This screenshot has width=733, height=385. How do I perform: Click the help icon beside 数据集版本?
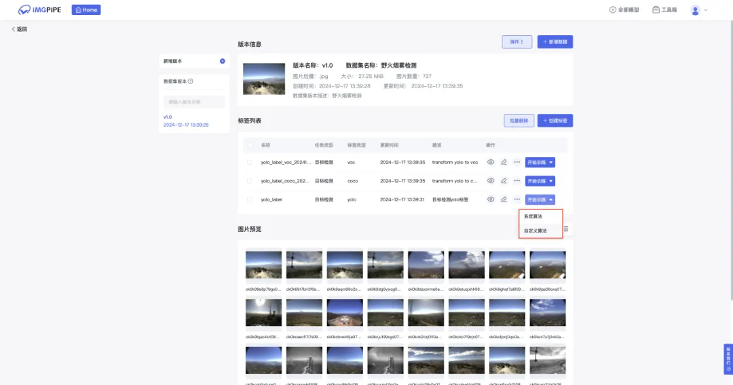[191, 81]
